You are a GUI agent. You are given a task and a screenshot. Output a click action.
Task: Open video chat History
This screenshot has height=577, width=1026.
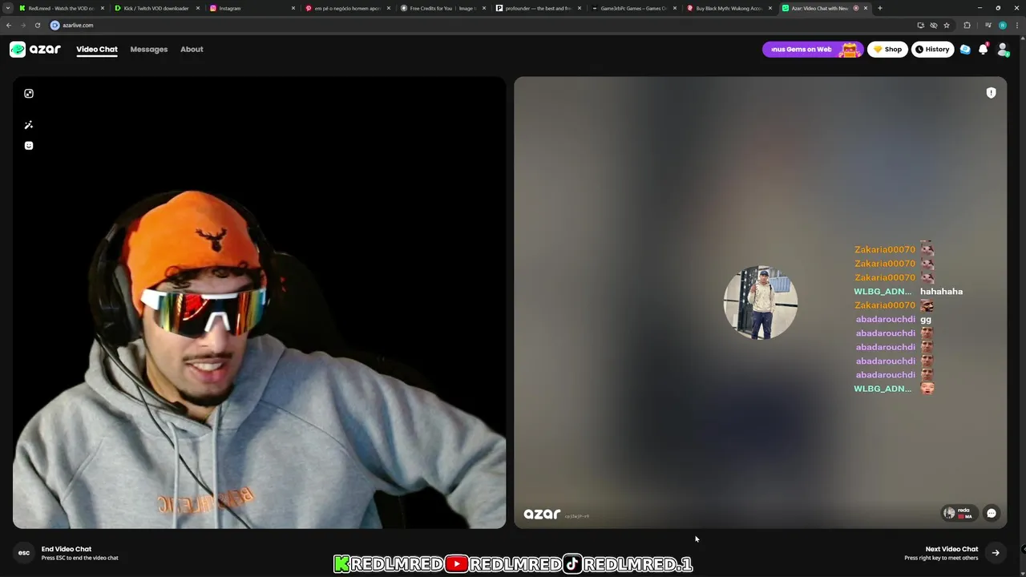click(x=932, y=50)
